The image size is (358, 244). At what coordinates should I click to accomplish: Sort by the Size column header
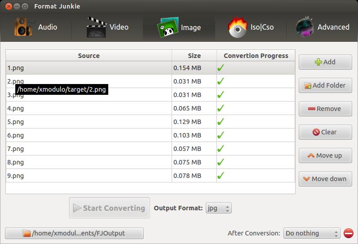click(x=194, y=56)
